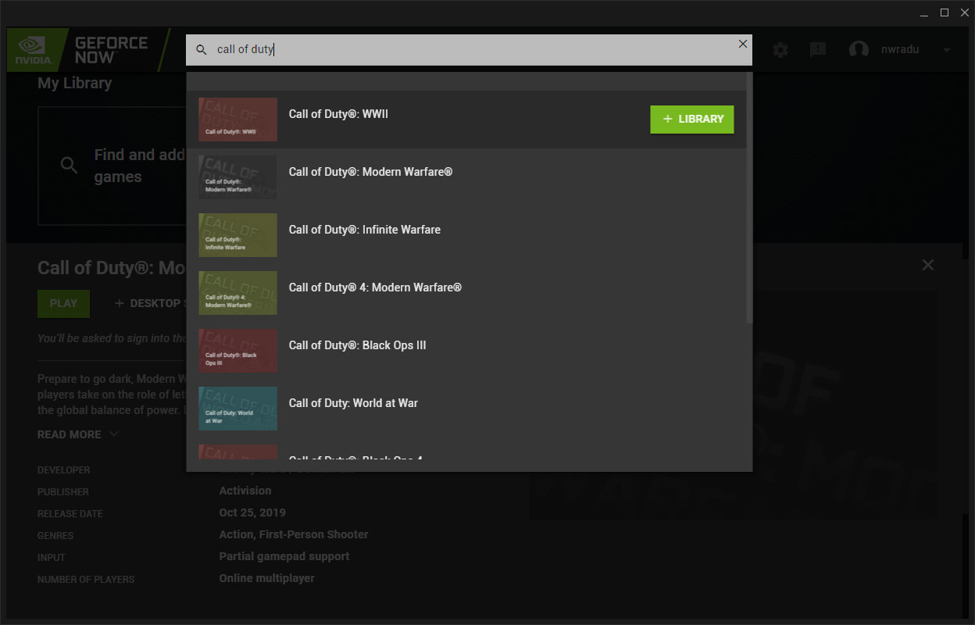Image resolution: width=975 pixels, height=625 pixels.
Task: Open the feedback message icon
Action: click(818, 50)
